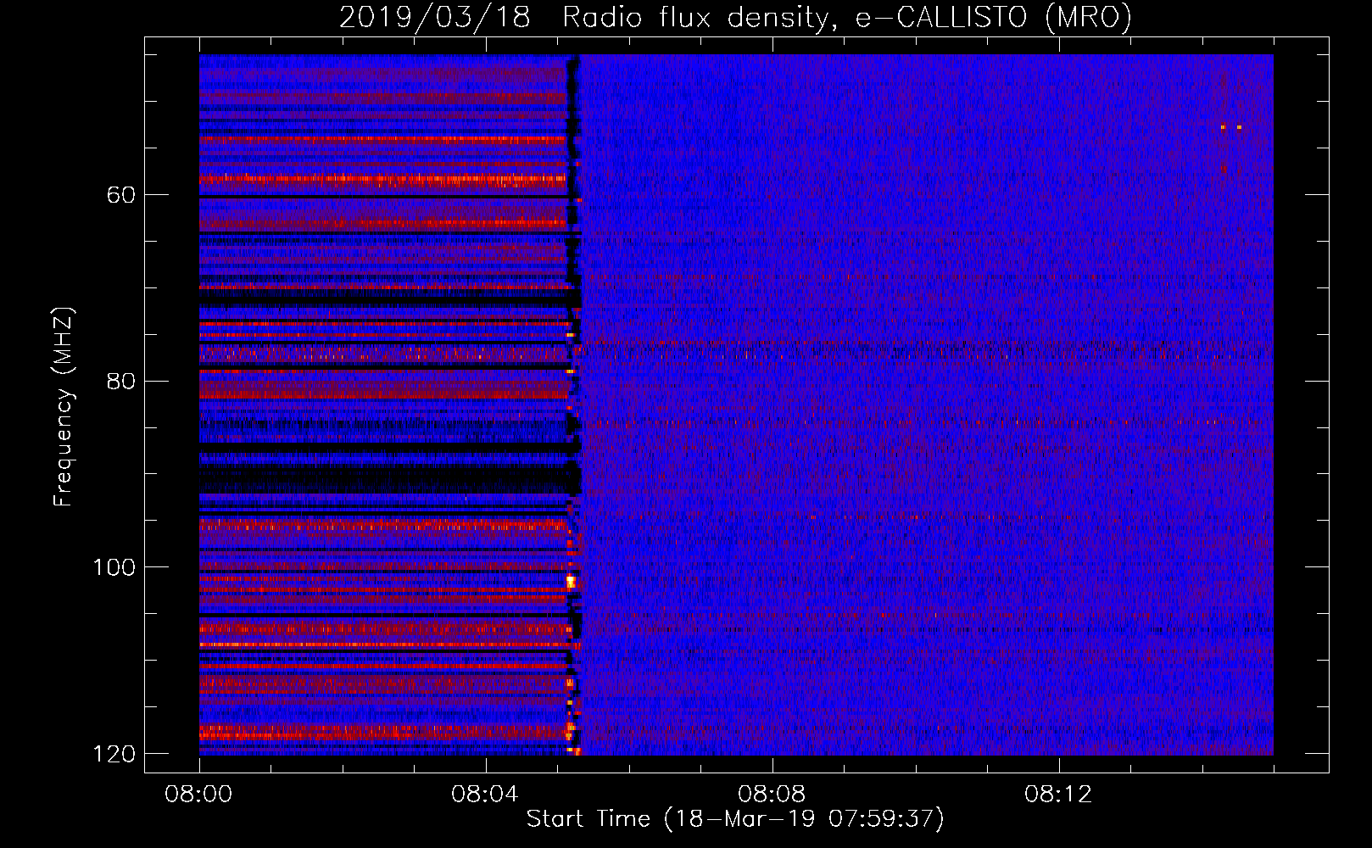Click the yellow dot pair near 08:14
The image size is (1372, 848).
pos(1231,127)
